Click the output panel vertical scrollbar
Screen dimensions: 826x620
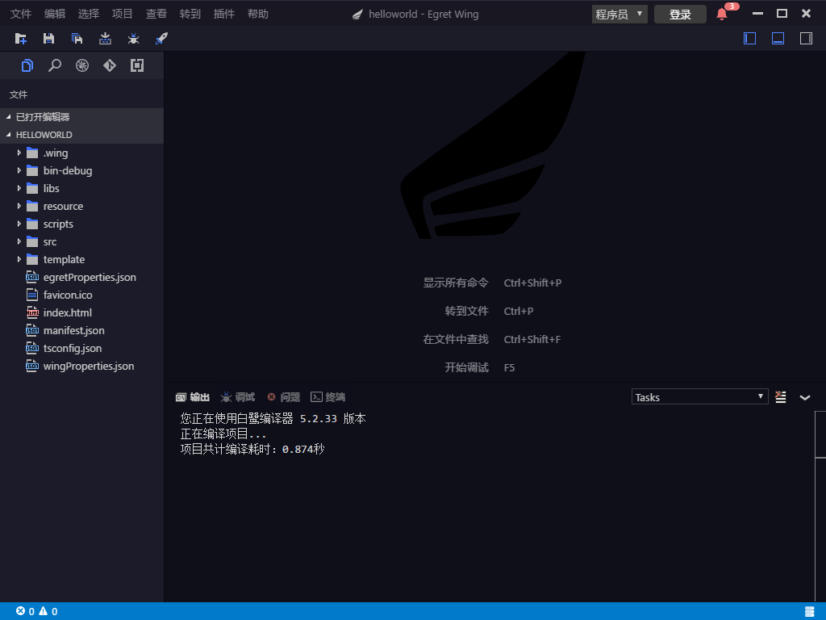[820, 435]
